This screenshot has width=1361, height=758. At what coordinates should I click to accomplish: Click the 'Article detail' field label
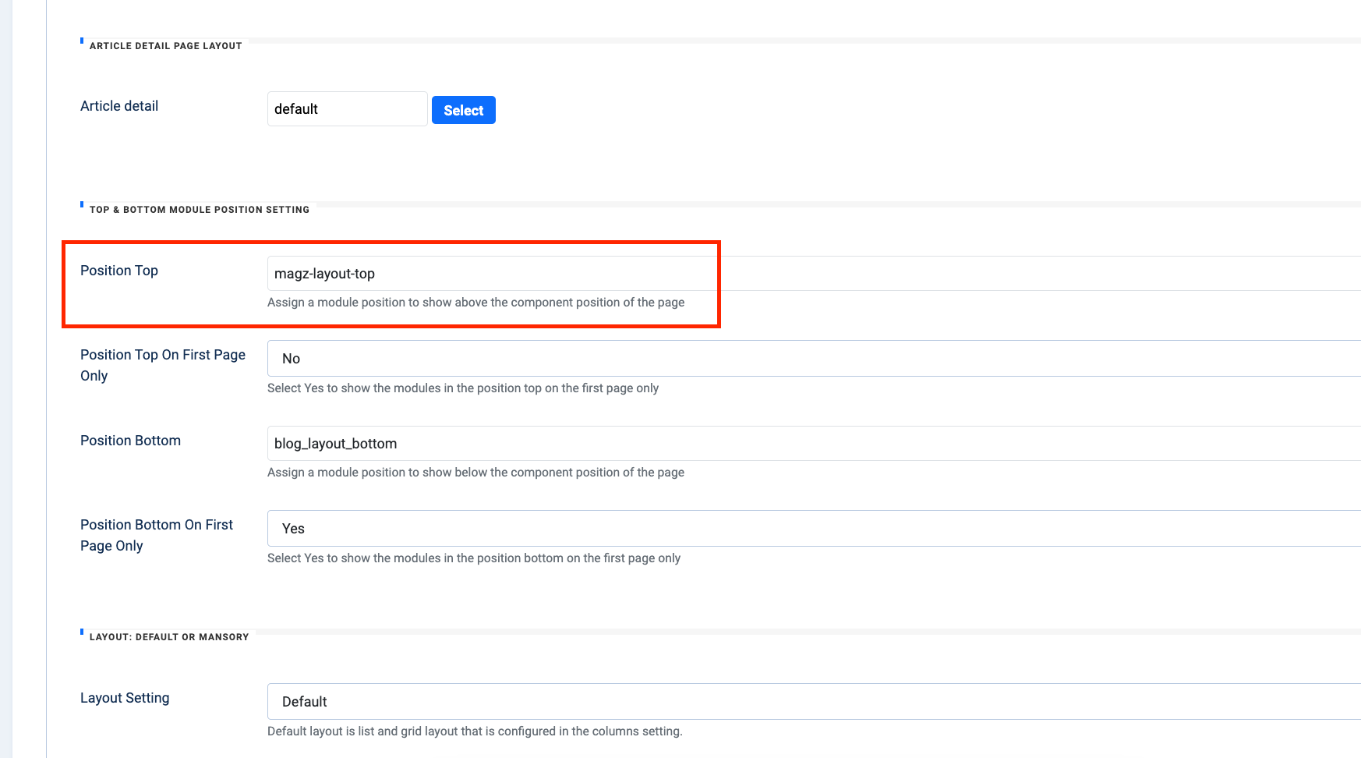coord(119,106)
